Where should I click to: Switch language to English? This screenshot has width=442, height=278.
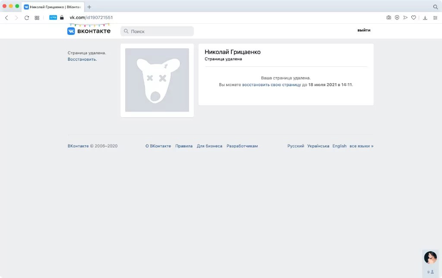point(339,146)
